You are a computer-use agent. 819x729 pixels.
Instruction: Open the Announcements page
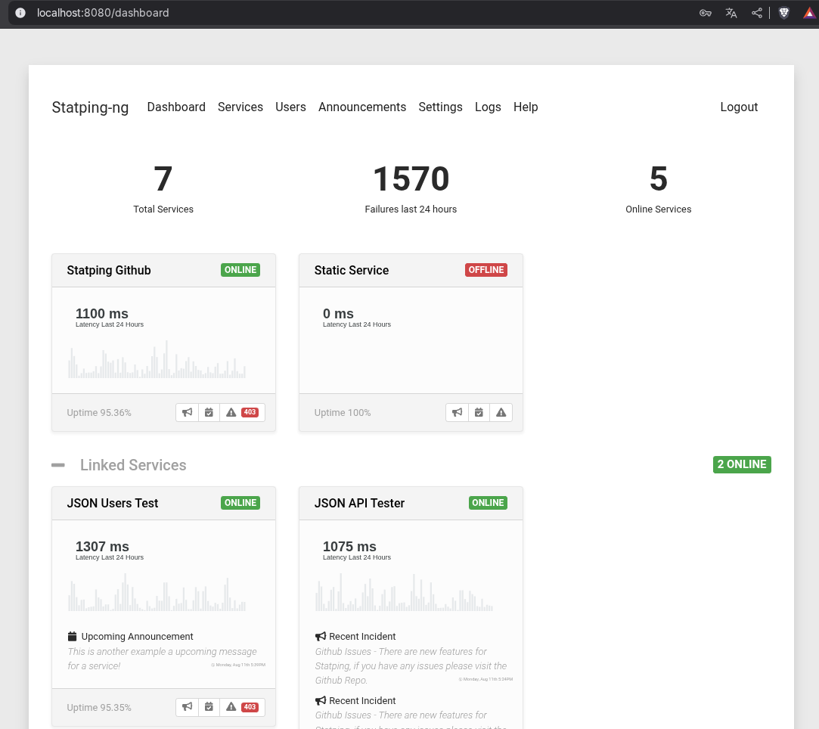point(362,107)
